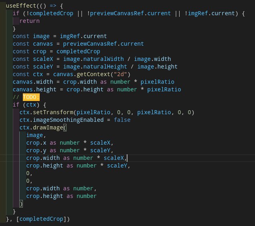Click the return statement
Image resolution: width=255 pixels, height=226 pixels.
click(29, 21)
